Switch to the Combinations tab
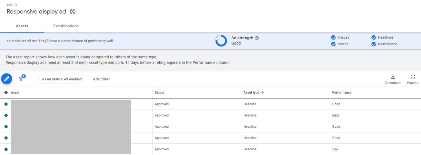The height and width of the screenshot is (155, 421). (66, 26)
